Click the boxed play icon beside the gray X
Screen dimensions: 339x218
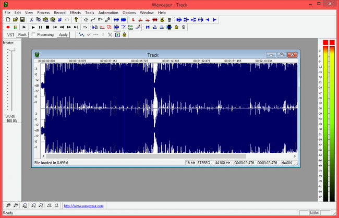click(117, 34)
